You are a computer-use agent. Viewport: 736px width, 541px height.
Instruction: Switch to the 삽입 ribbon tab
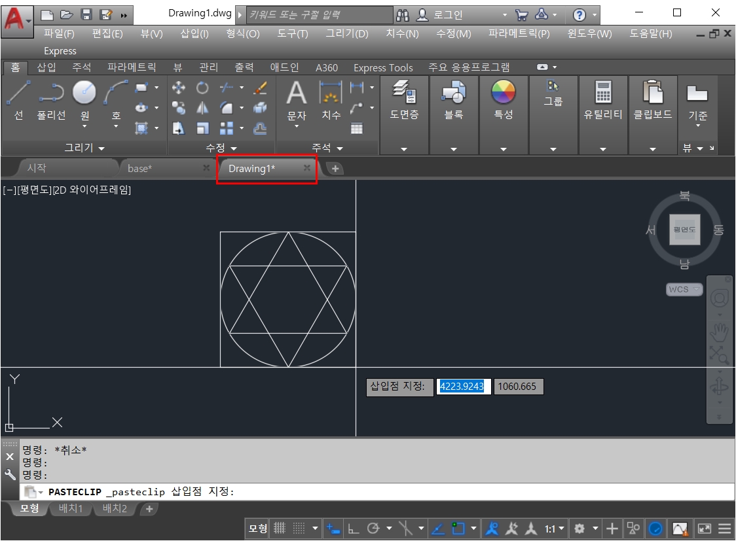tap(46, 67)
